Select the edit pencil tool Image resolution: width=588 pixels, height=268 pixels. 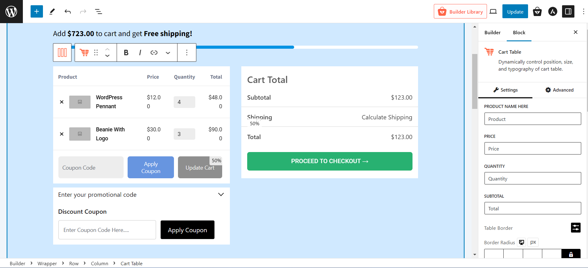[x=52, y=11]
